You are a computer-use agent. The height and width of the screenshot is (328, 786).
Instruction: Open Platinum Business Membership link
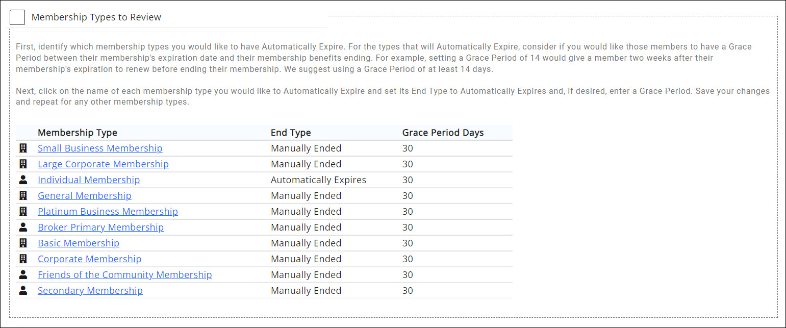[108, 212]
